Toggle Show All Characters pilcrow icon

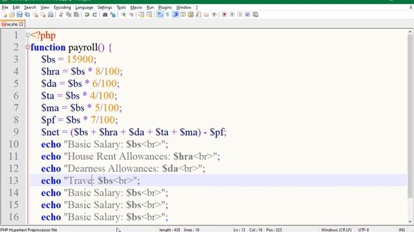[168, 15]
